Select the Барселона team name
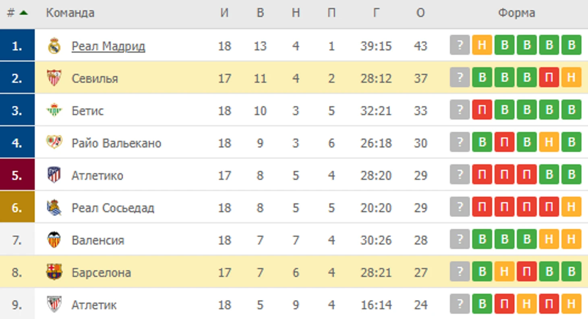The width and height of the screenshot is (588, 319). (101, 273)
